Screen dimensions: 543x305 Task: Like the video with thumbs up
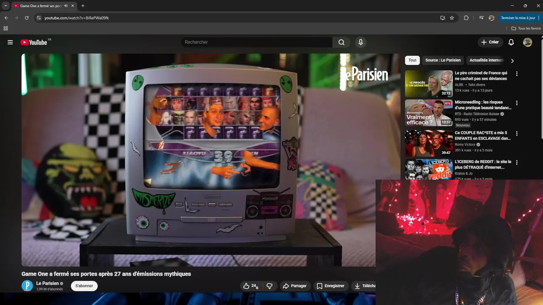[251, 286]
